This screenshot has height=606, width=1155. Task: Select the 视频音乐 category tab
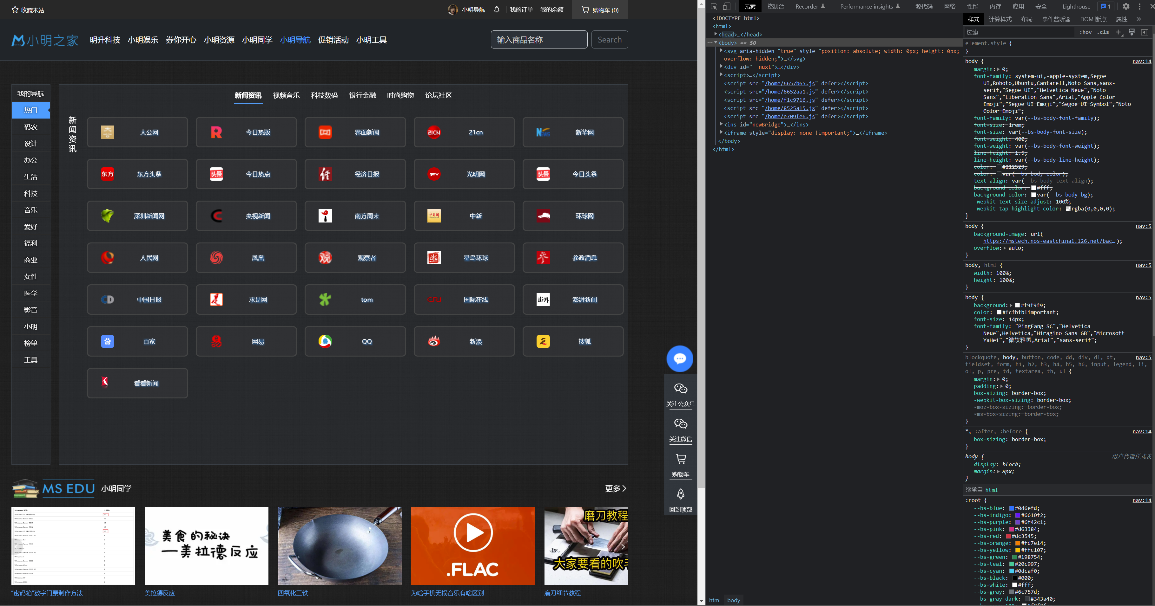coord(286,95)
